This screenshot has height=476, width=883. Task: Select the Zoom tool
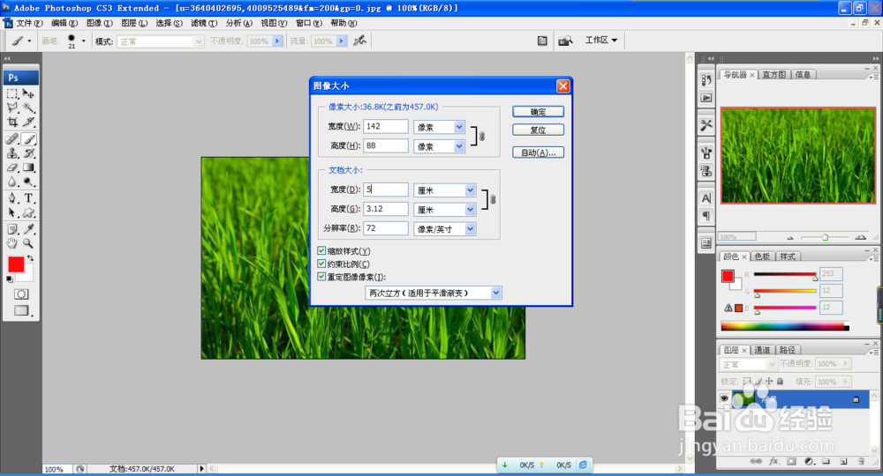(28, 243)
